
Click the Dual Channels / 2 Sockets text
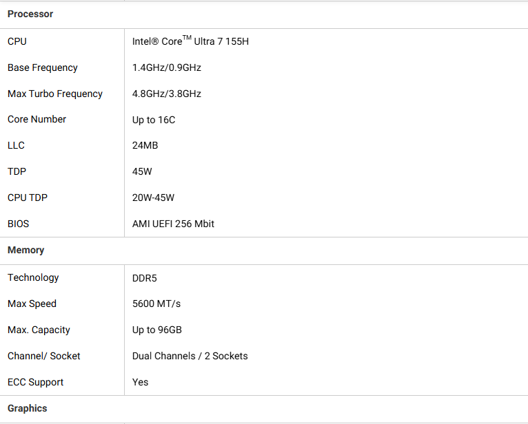coord(190,356)
